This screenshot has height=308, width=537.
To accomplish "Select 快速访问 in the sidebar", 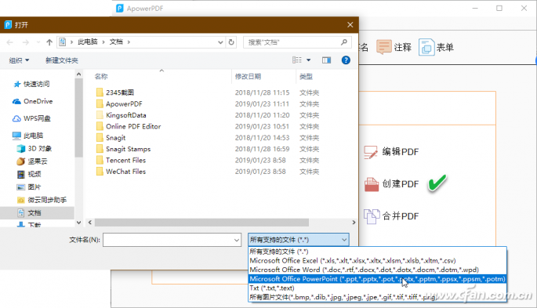I will (31, 84).
